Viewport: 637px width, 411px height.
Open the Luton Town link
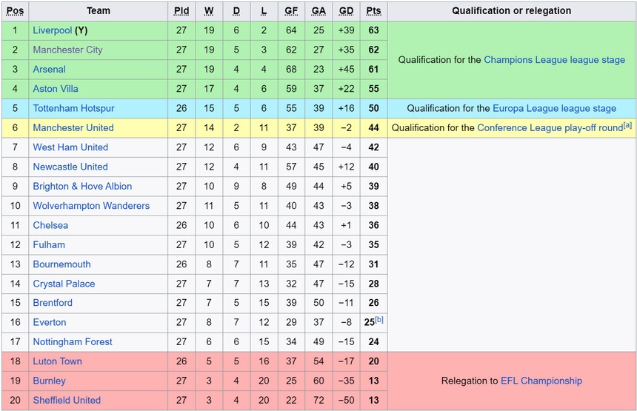pos(57,361)
